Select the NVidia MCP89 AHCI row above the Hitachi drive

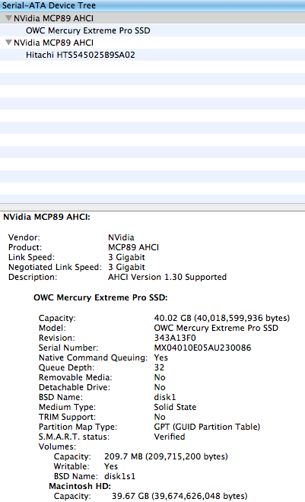(152, 43)
